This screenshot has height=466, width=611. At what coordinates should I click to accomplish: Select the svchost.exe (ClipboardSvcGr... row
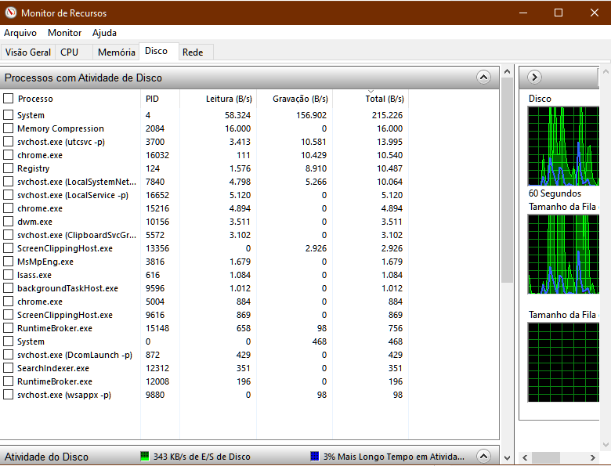click(204, 235)
